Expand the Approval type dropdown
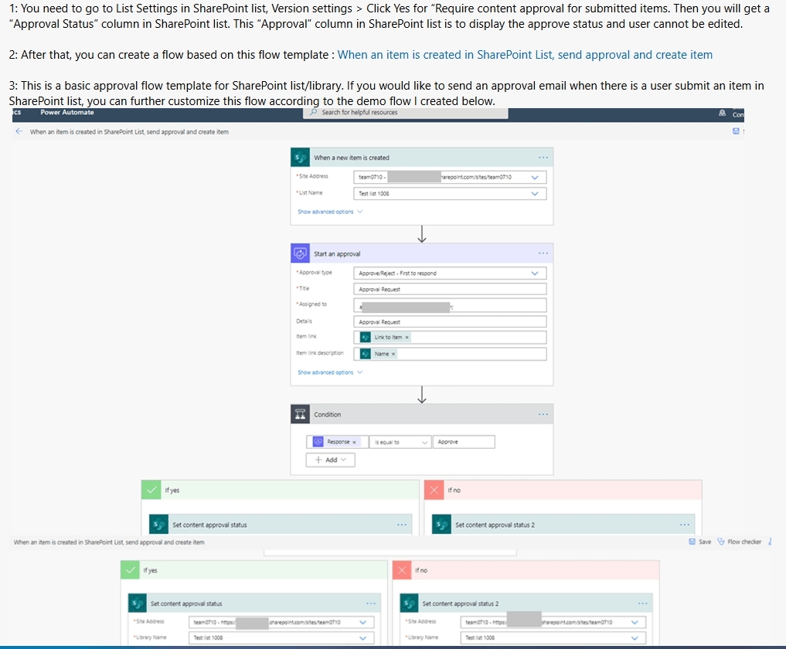This screenshot has width=786, height=649. click(535, 274)
